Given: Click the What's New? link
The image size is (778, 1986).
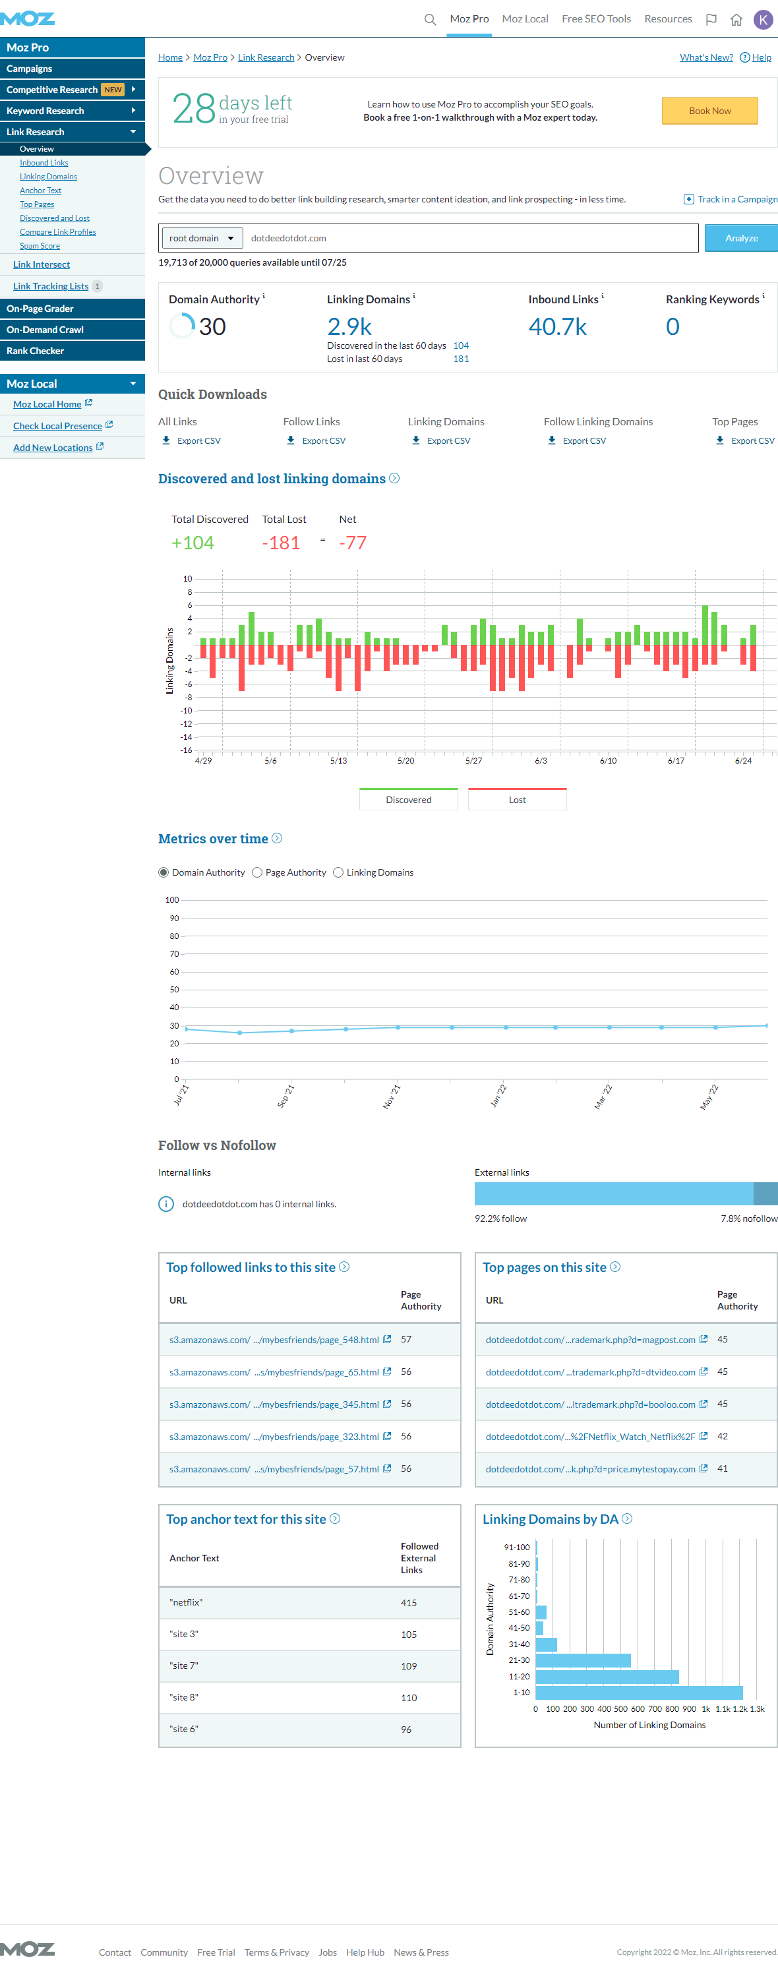Looking at the screenshot, I should 706,57.
